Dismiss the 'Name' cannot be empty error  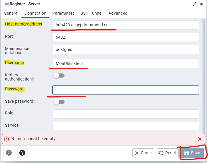coord(200,139)
